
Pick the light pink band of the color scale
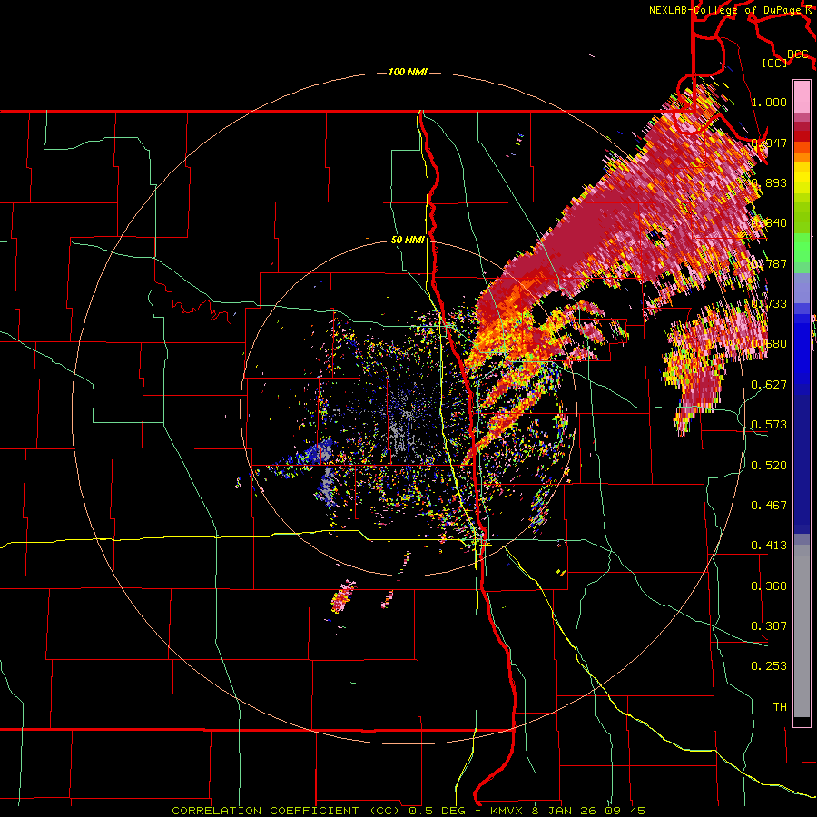tap(802, 96)
